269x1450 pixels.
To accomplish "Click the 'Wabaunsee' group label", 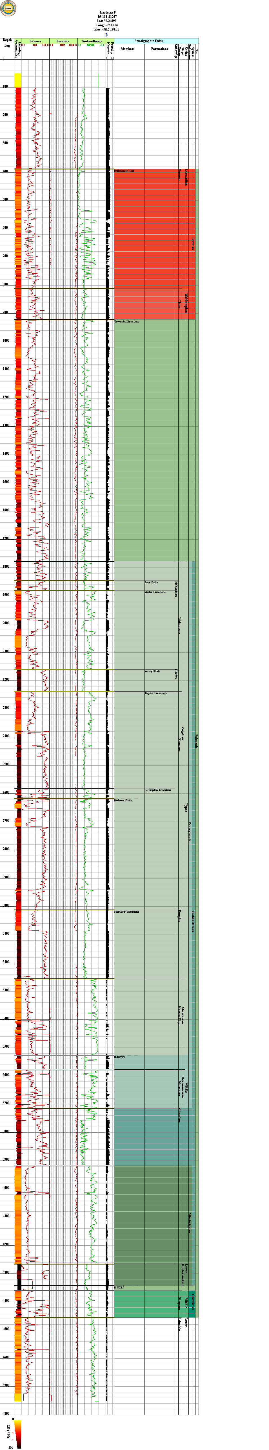I will (179, 625).
